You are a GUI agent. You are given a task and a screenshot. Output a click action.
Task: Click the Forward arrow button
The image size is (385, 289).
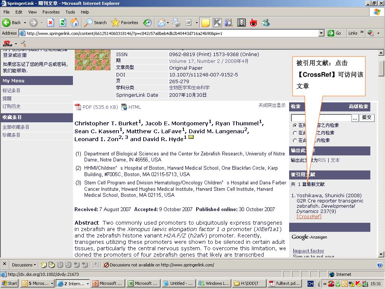(33, 23)
